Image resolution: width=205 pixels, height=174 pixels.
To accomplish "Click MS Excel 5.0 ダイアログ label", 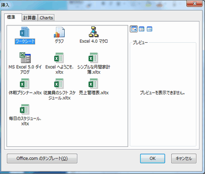I will (x=25, y=69).
